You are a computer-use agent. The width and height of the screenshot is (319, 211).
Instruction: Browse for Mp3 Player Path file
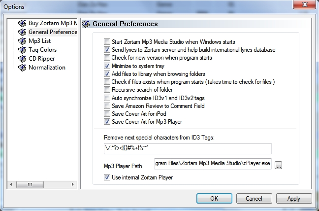[279, 166]
